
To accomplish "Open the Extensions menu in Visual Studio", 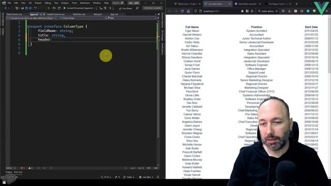I will (x=85, y=3).
